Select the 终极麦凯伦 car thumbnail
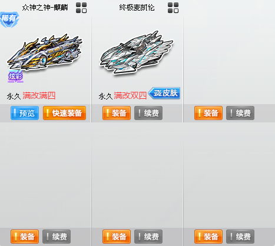 [x=137, y=52]
